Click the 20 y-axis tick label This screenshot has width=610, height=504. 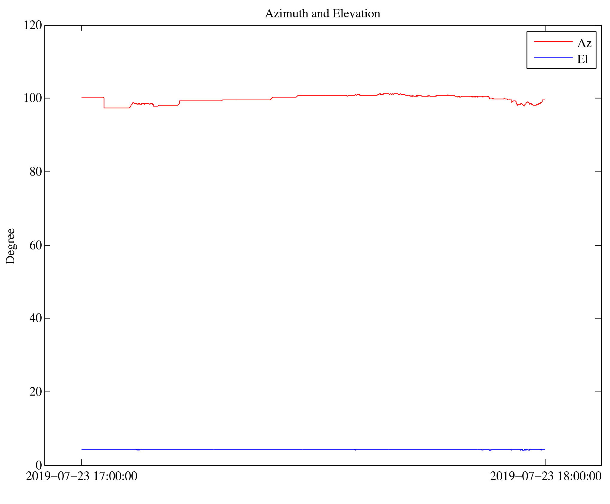pyautogui.click(x=36, y=392)
